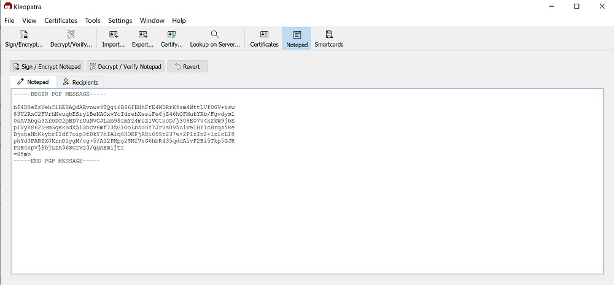Open the Help menu

[x=179, y=20]
